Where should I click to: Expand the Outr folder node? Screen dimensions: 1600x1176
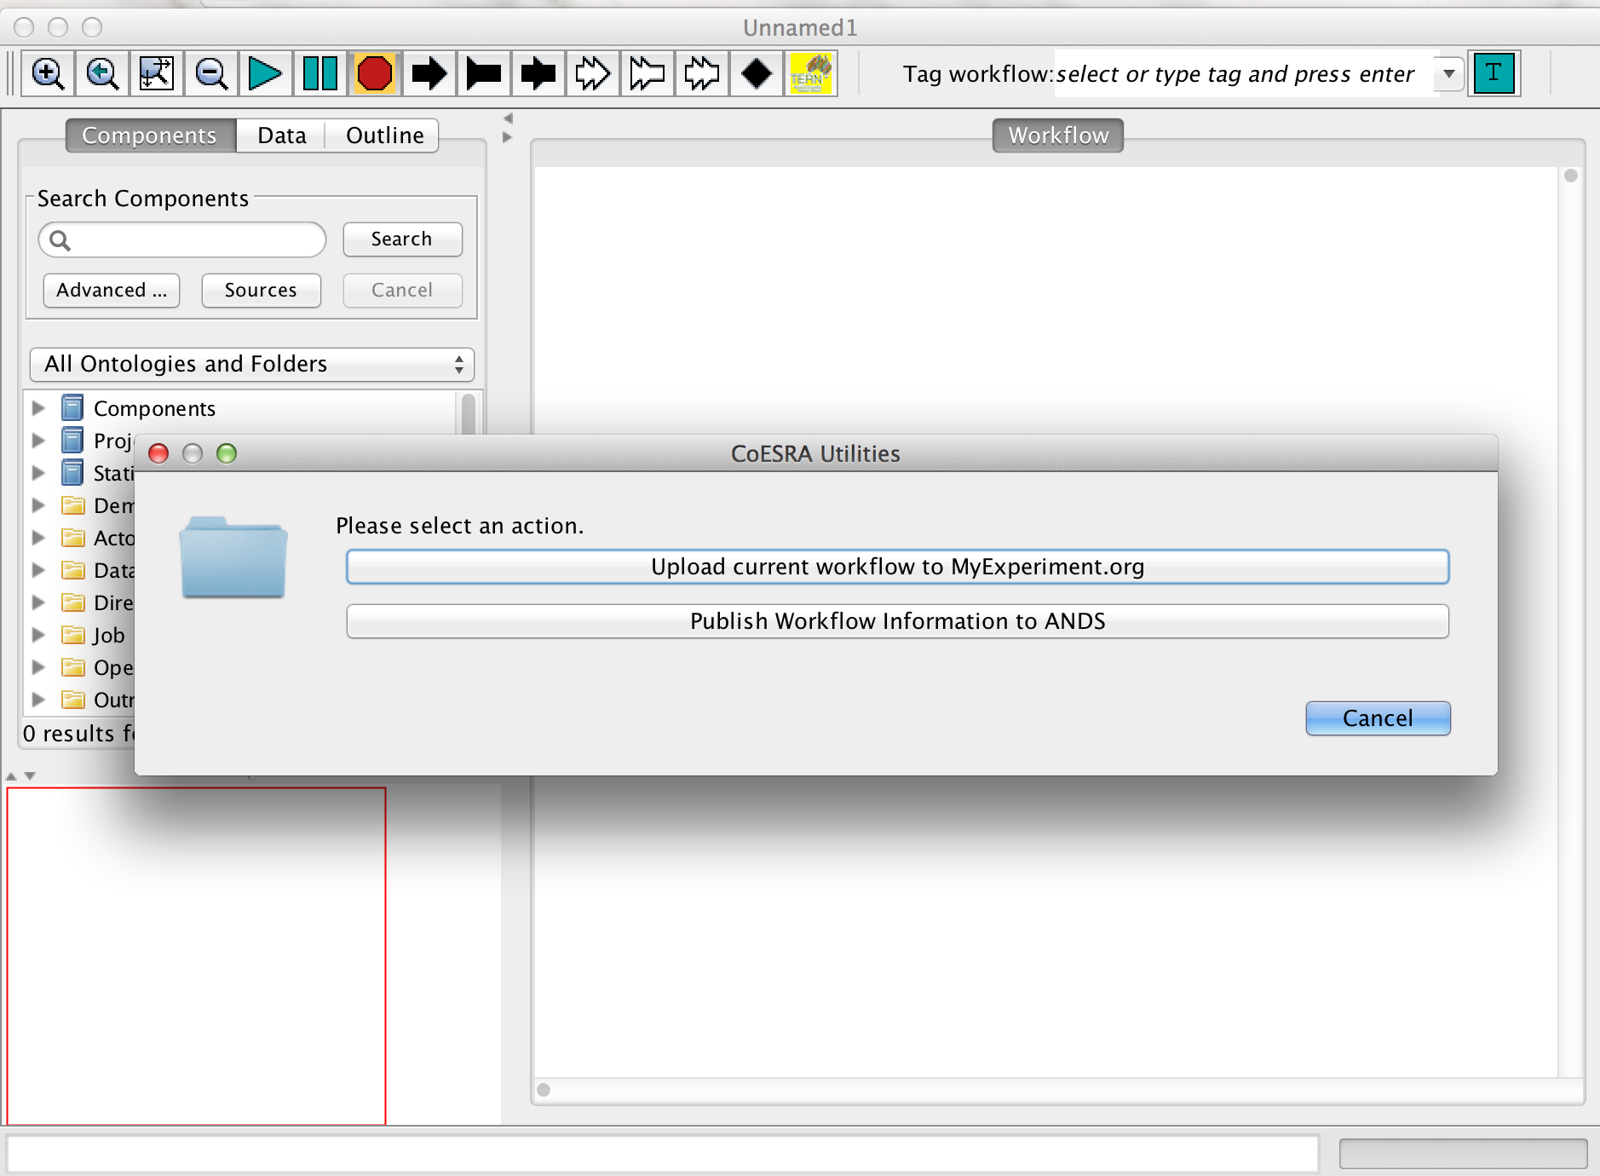pyautogui.click(x=38, y=700)
